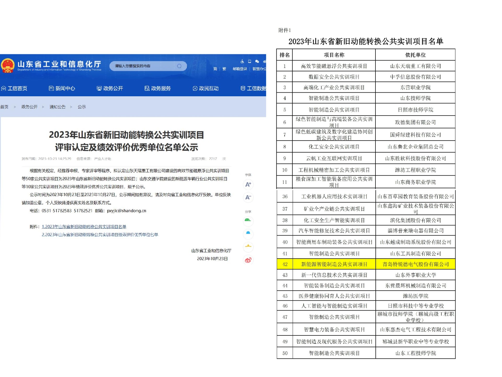Open attachment 2 绩效评价优秀单位名单 link

pos(100,235)
